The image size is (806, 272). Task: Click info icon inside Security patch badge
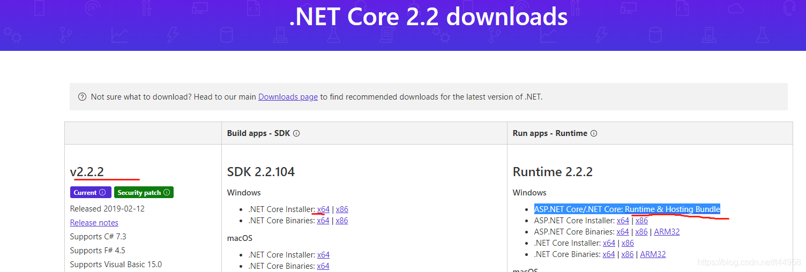point(167,192)
